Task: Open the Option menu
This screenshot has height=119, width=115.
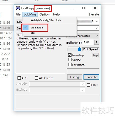Action: click(x=44, y=14)
